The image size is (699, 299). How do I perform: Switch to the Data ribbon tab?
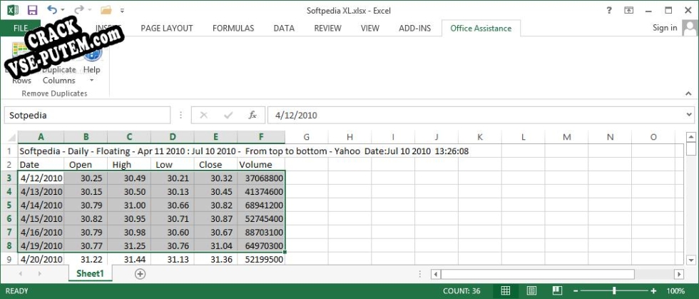[284, 28]
